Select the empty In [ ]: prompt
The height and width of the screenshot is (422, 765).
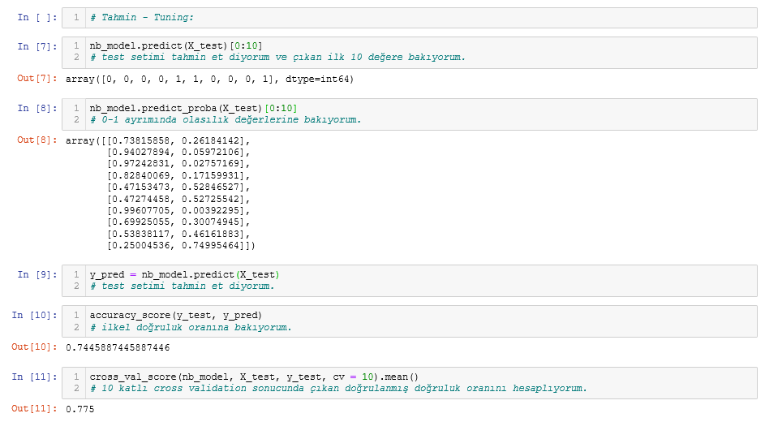click(37, 18)
